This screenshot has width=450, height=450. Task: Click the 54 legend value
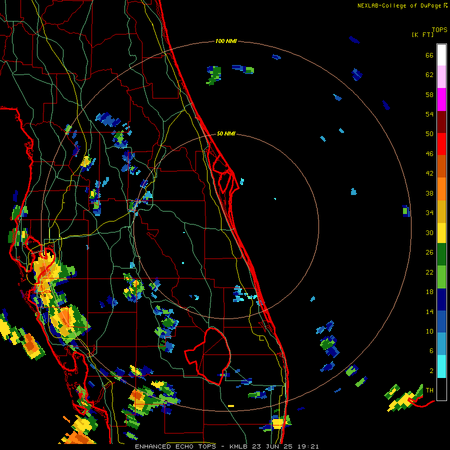point(429,114)
